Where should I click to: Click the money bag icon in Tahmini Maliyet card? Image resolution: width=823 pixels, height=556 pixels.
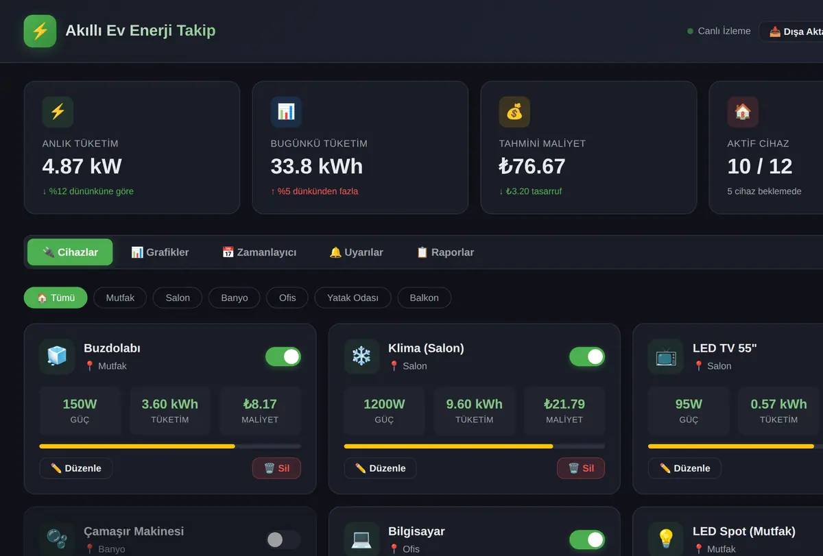tap(514, 112)
